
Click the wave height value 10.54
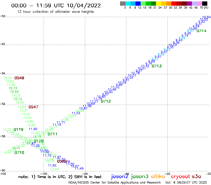pos(206,17)
